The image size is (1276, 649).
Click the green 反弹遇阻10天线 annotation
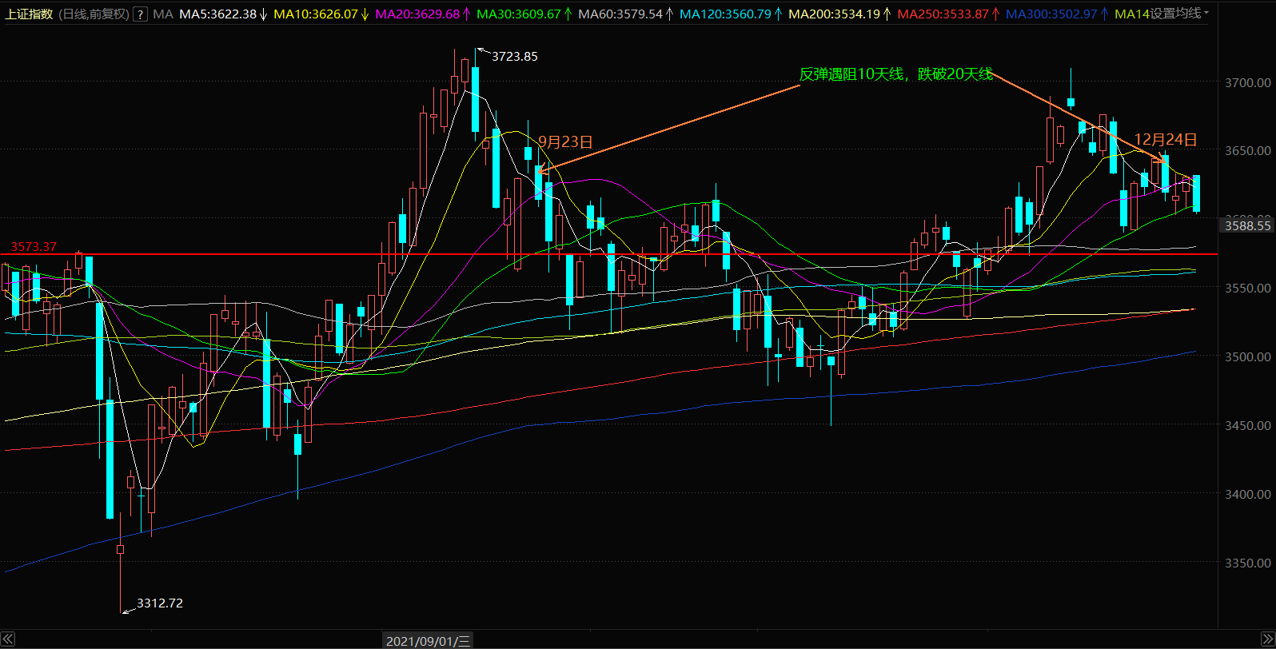tap(895, 74)
